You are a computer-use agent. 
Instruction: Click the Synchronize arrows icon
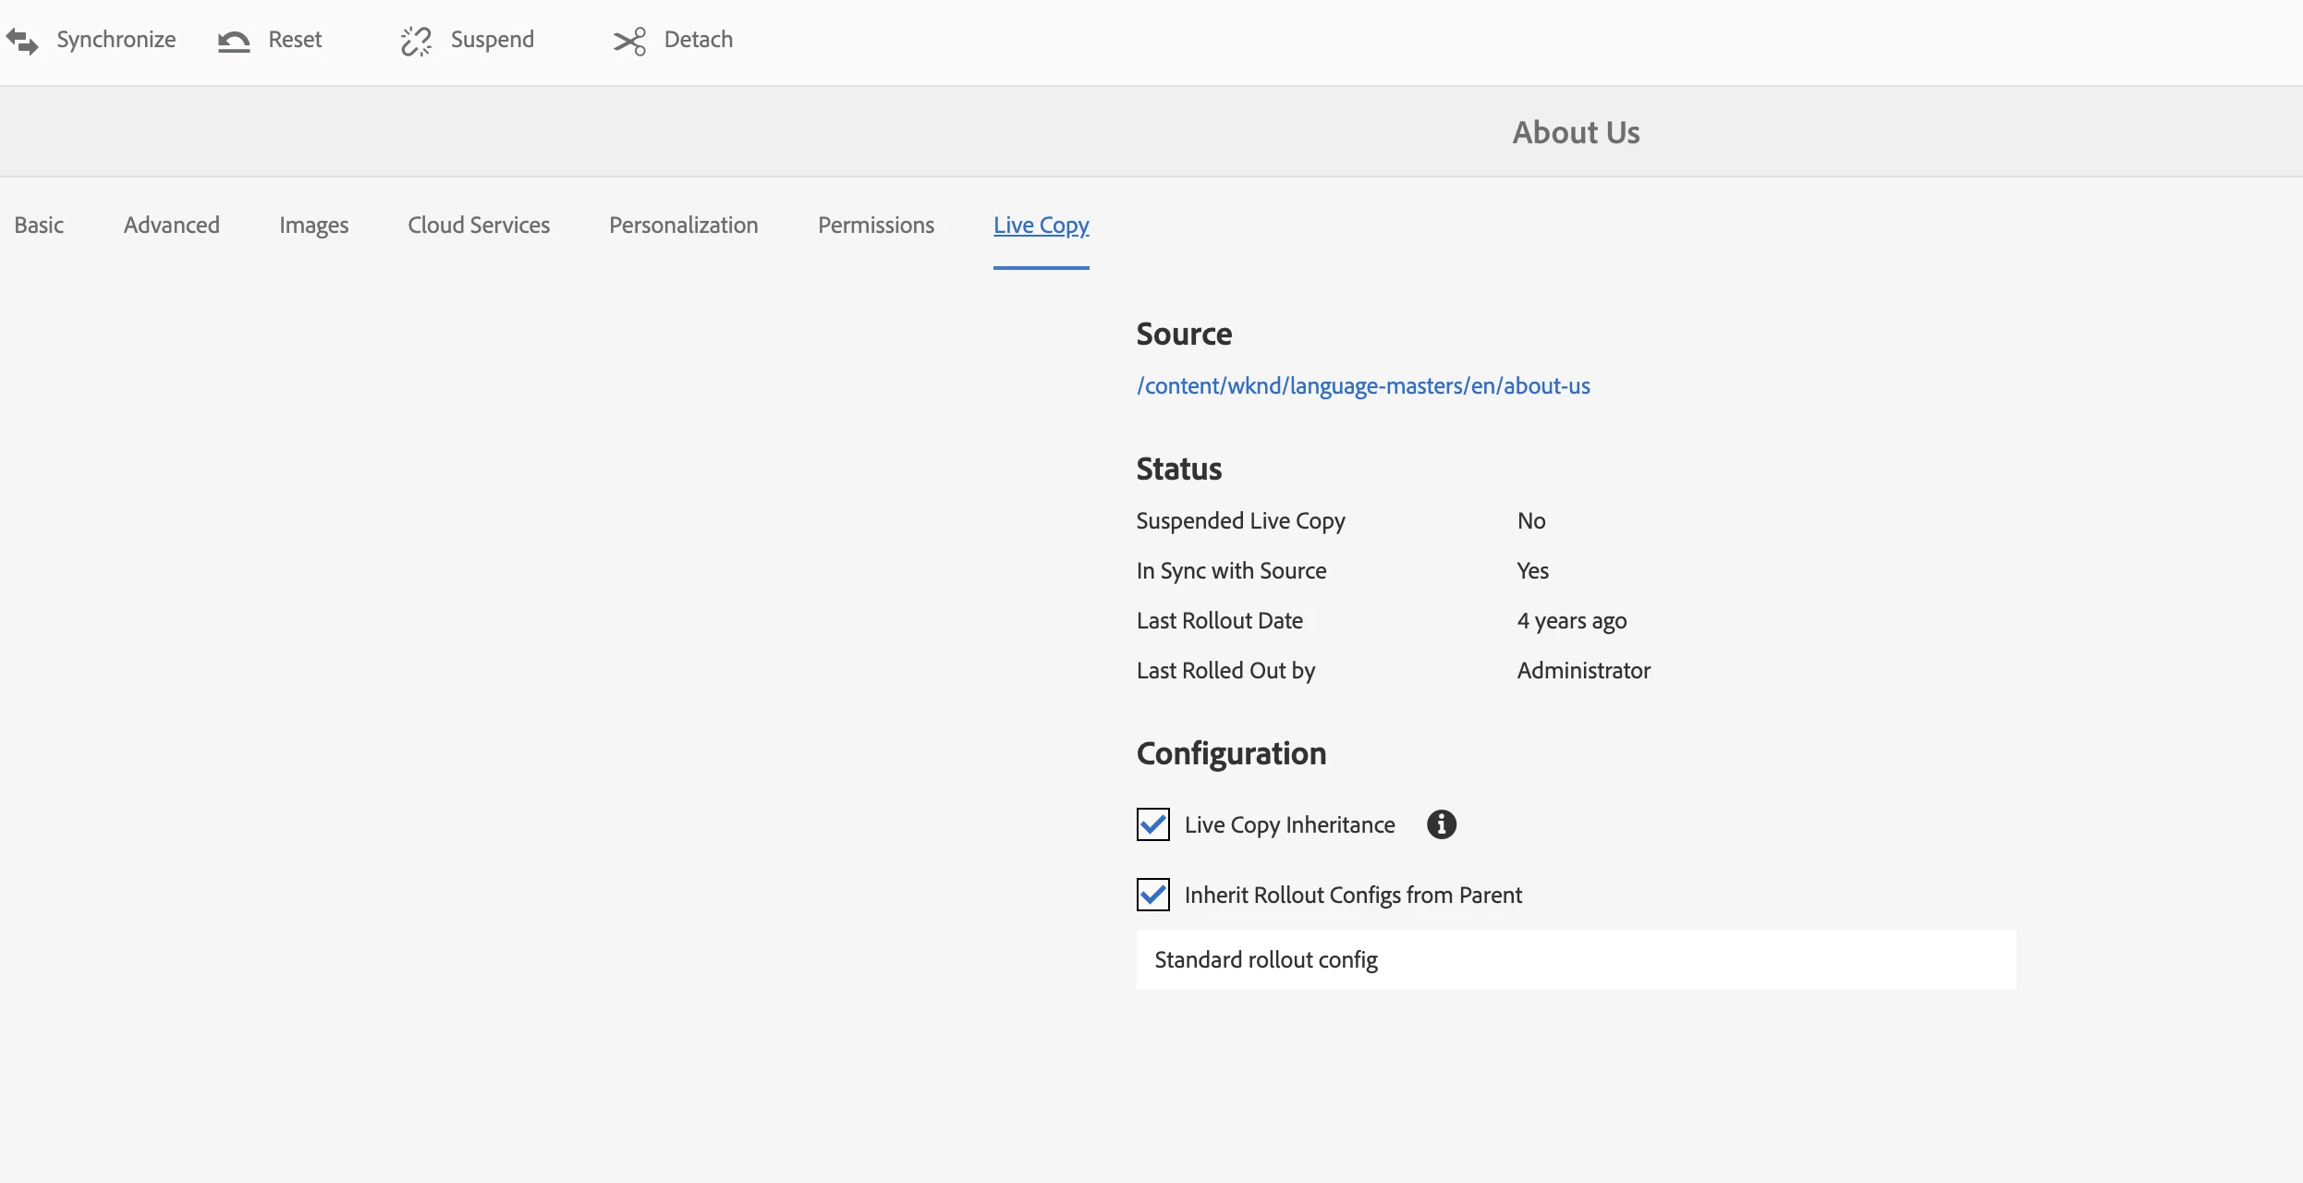[22, 41]
